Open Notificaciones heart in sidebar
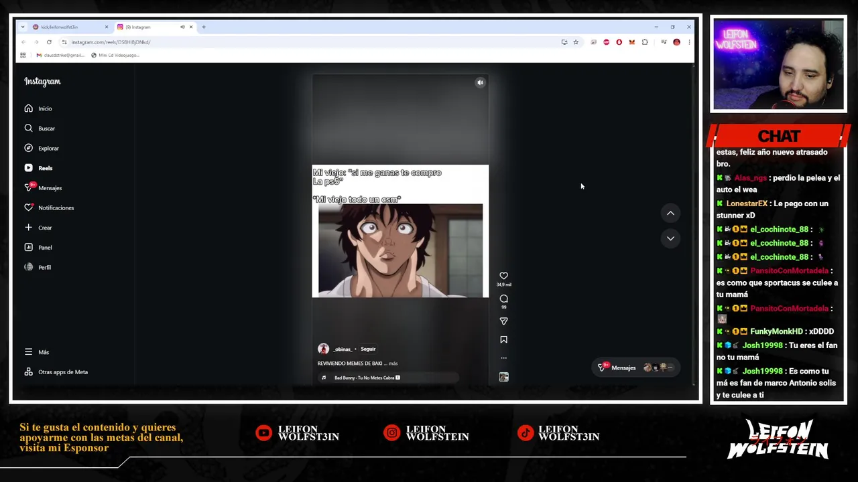This screenshot has width=858, height=482. pos(49,208)
